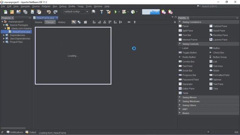Click the globe browser toolbar icon

(x=93, y=12)
